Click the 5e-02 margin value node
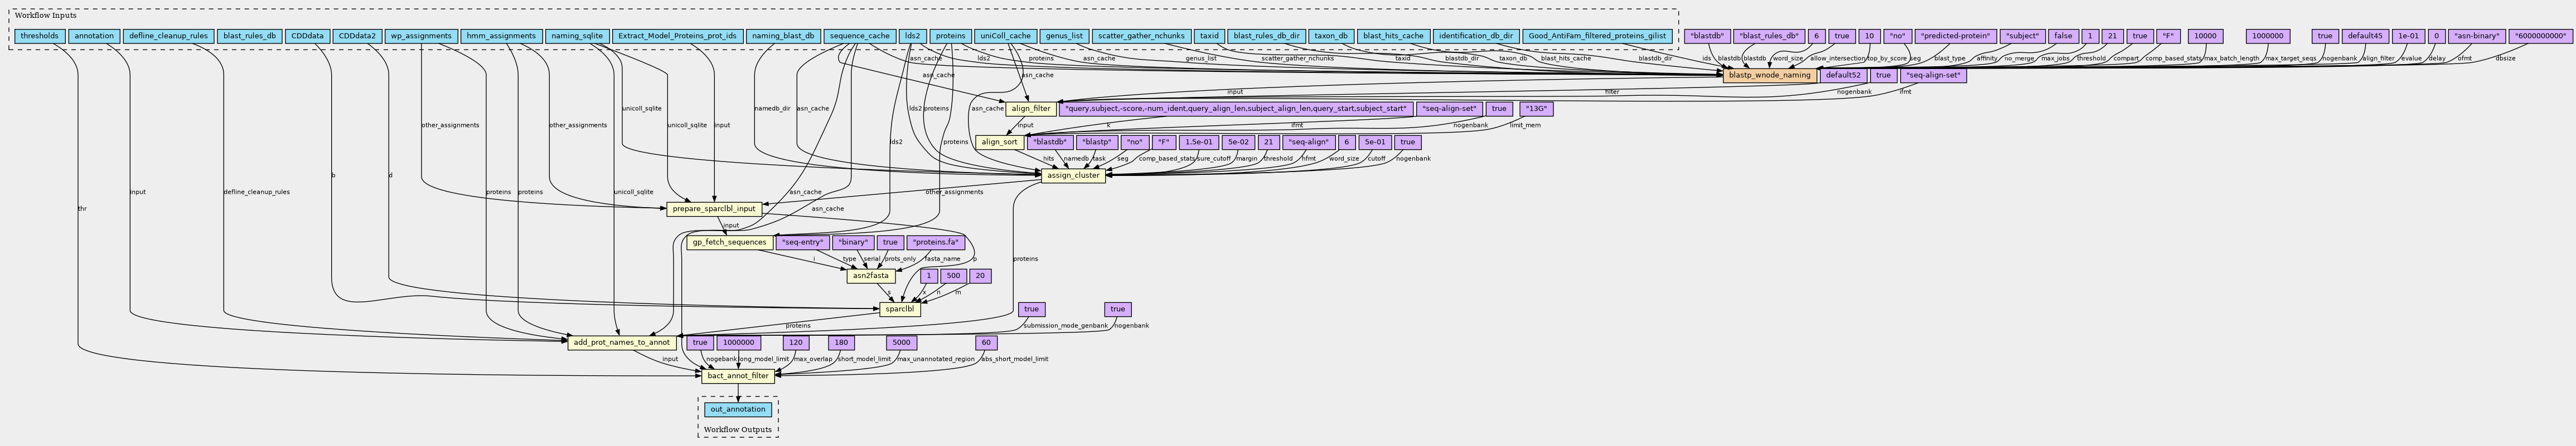 1238,141
